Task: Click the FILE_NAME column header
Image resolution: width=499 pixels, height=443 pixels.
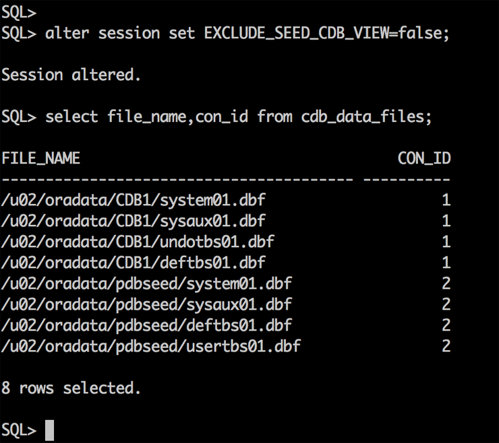Action: 40,158
